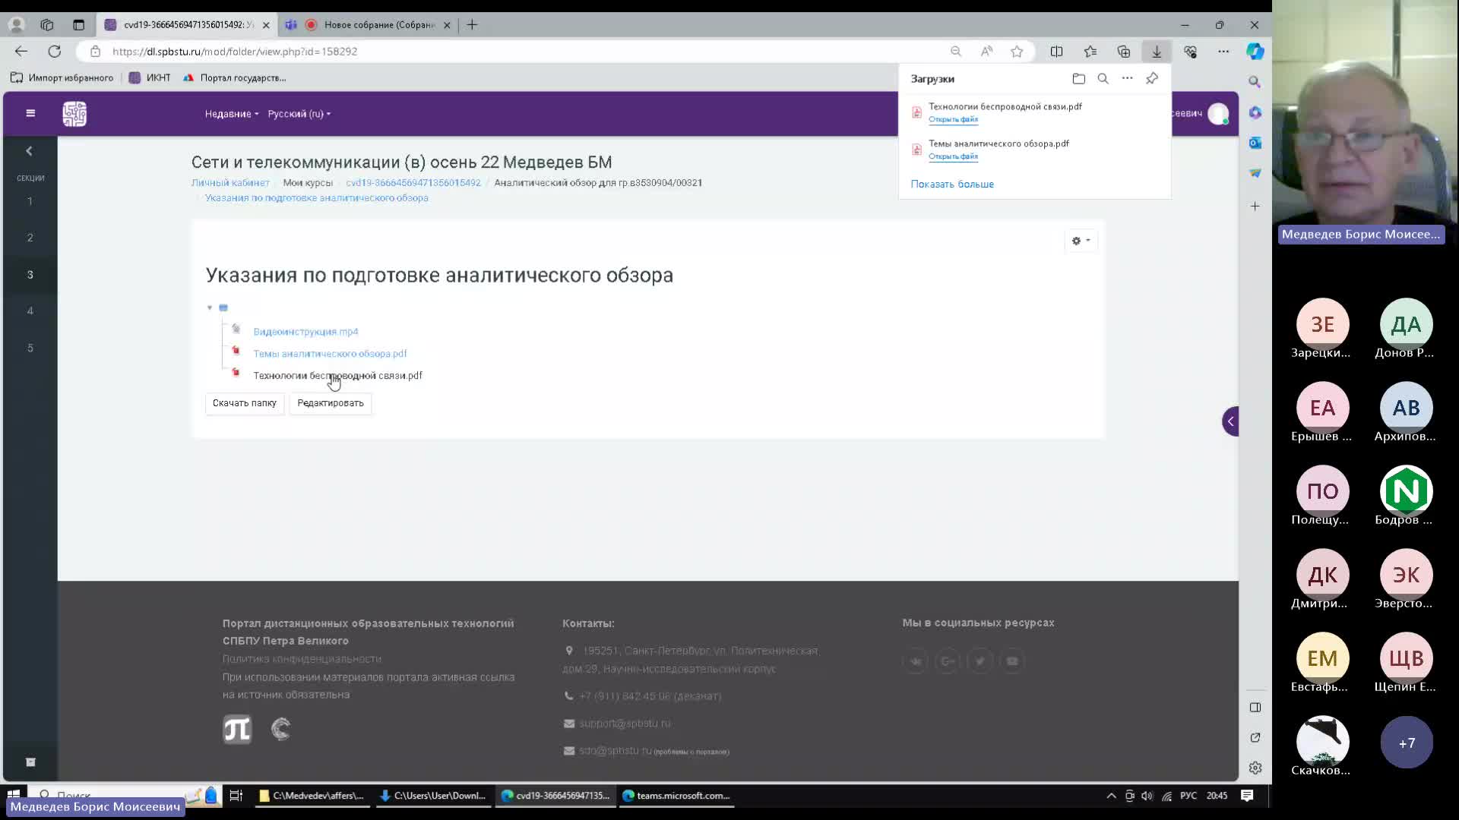Screen dimensions: 1459x820
Task: Open the tab actions menu icon
Action: tap(79, 24)
